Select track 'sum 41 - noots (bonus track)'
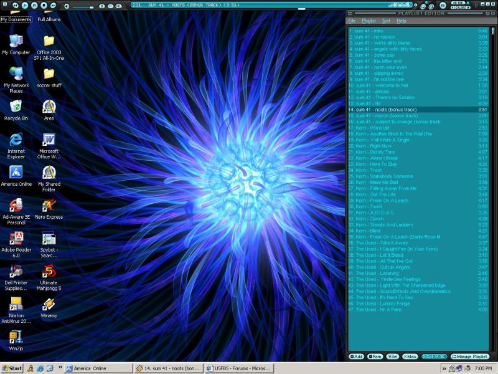Screen dimensions: 498x374 point(418,110)
